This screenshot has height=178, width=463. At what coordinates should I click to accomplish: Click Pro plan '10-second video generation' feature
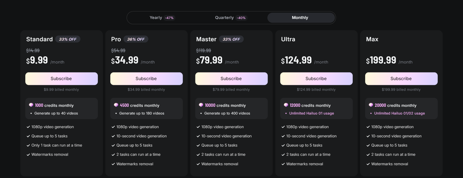point(142,136)
